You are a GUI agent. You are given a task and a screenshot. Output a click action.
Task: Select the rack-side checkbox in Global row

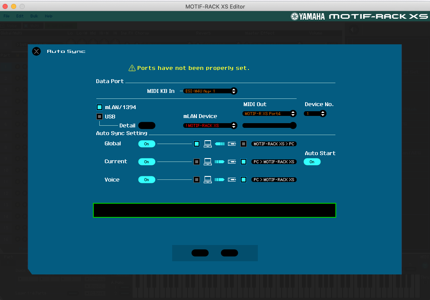243,144
